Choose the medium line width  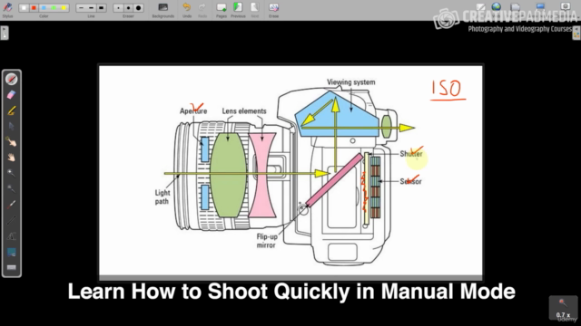pyautogui.click(x=91, y=8)
